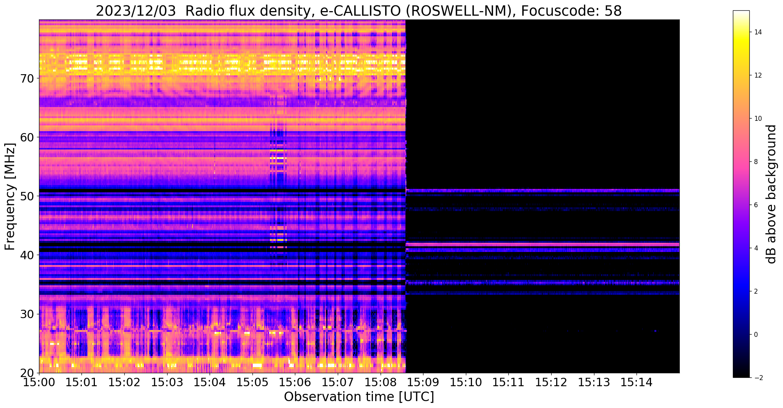The image size is (783, 408).
Task: Click the 15:04 time tick label
Action: tap(210, 382)
